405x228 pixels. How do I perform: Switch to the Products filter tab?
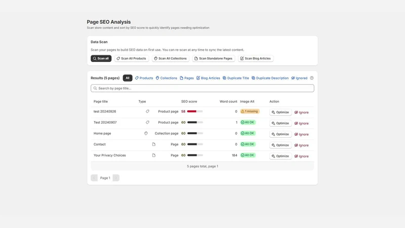(x=144, y=78)
